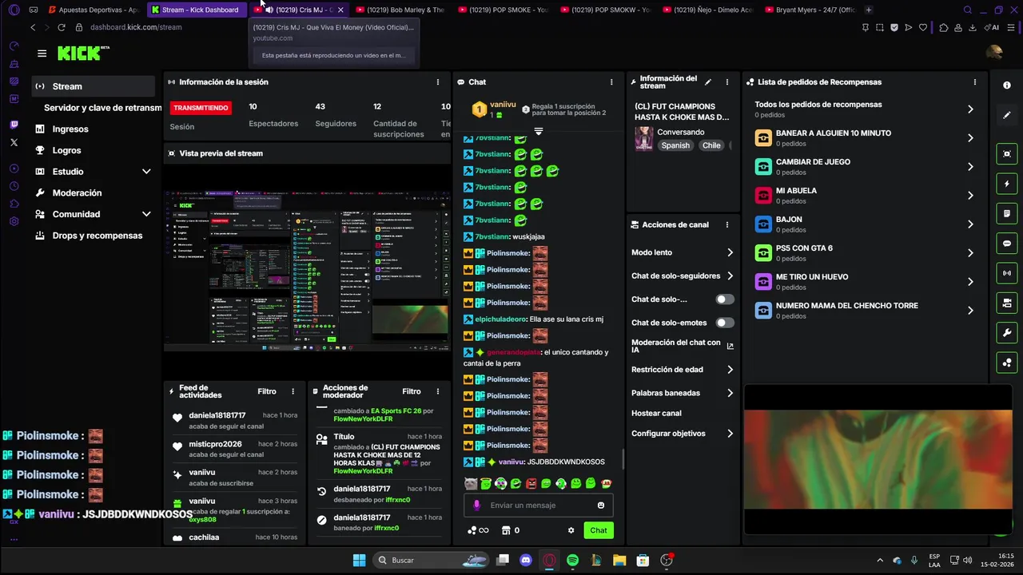Open CAMBIAR DE JUEGO reward arrow
Screen dimensions: 1023x575
[x=970, y=167]
